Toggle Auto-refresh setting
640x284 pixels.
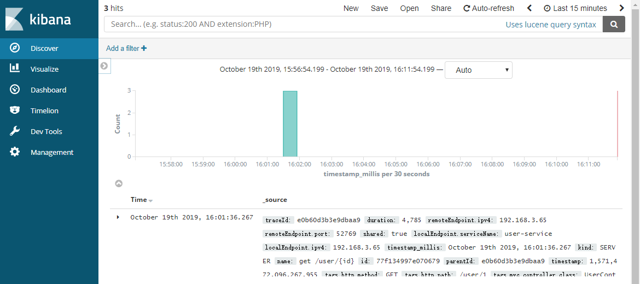488,8
